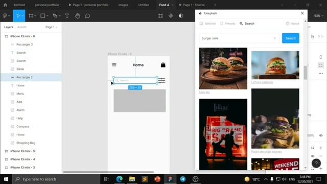Click the Home icon in tab bar
This screenshot has width=327, height=184.
5,5
